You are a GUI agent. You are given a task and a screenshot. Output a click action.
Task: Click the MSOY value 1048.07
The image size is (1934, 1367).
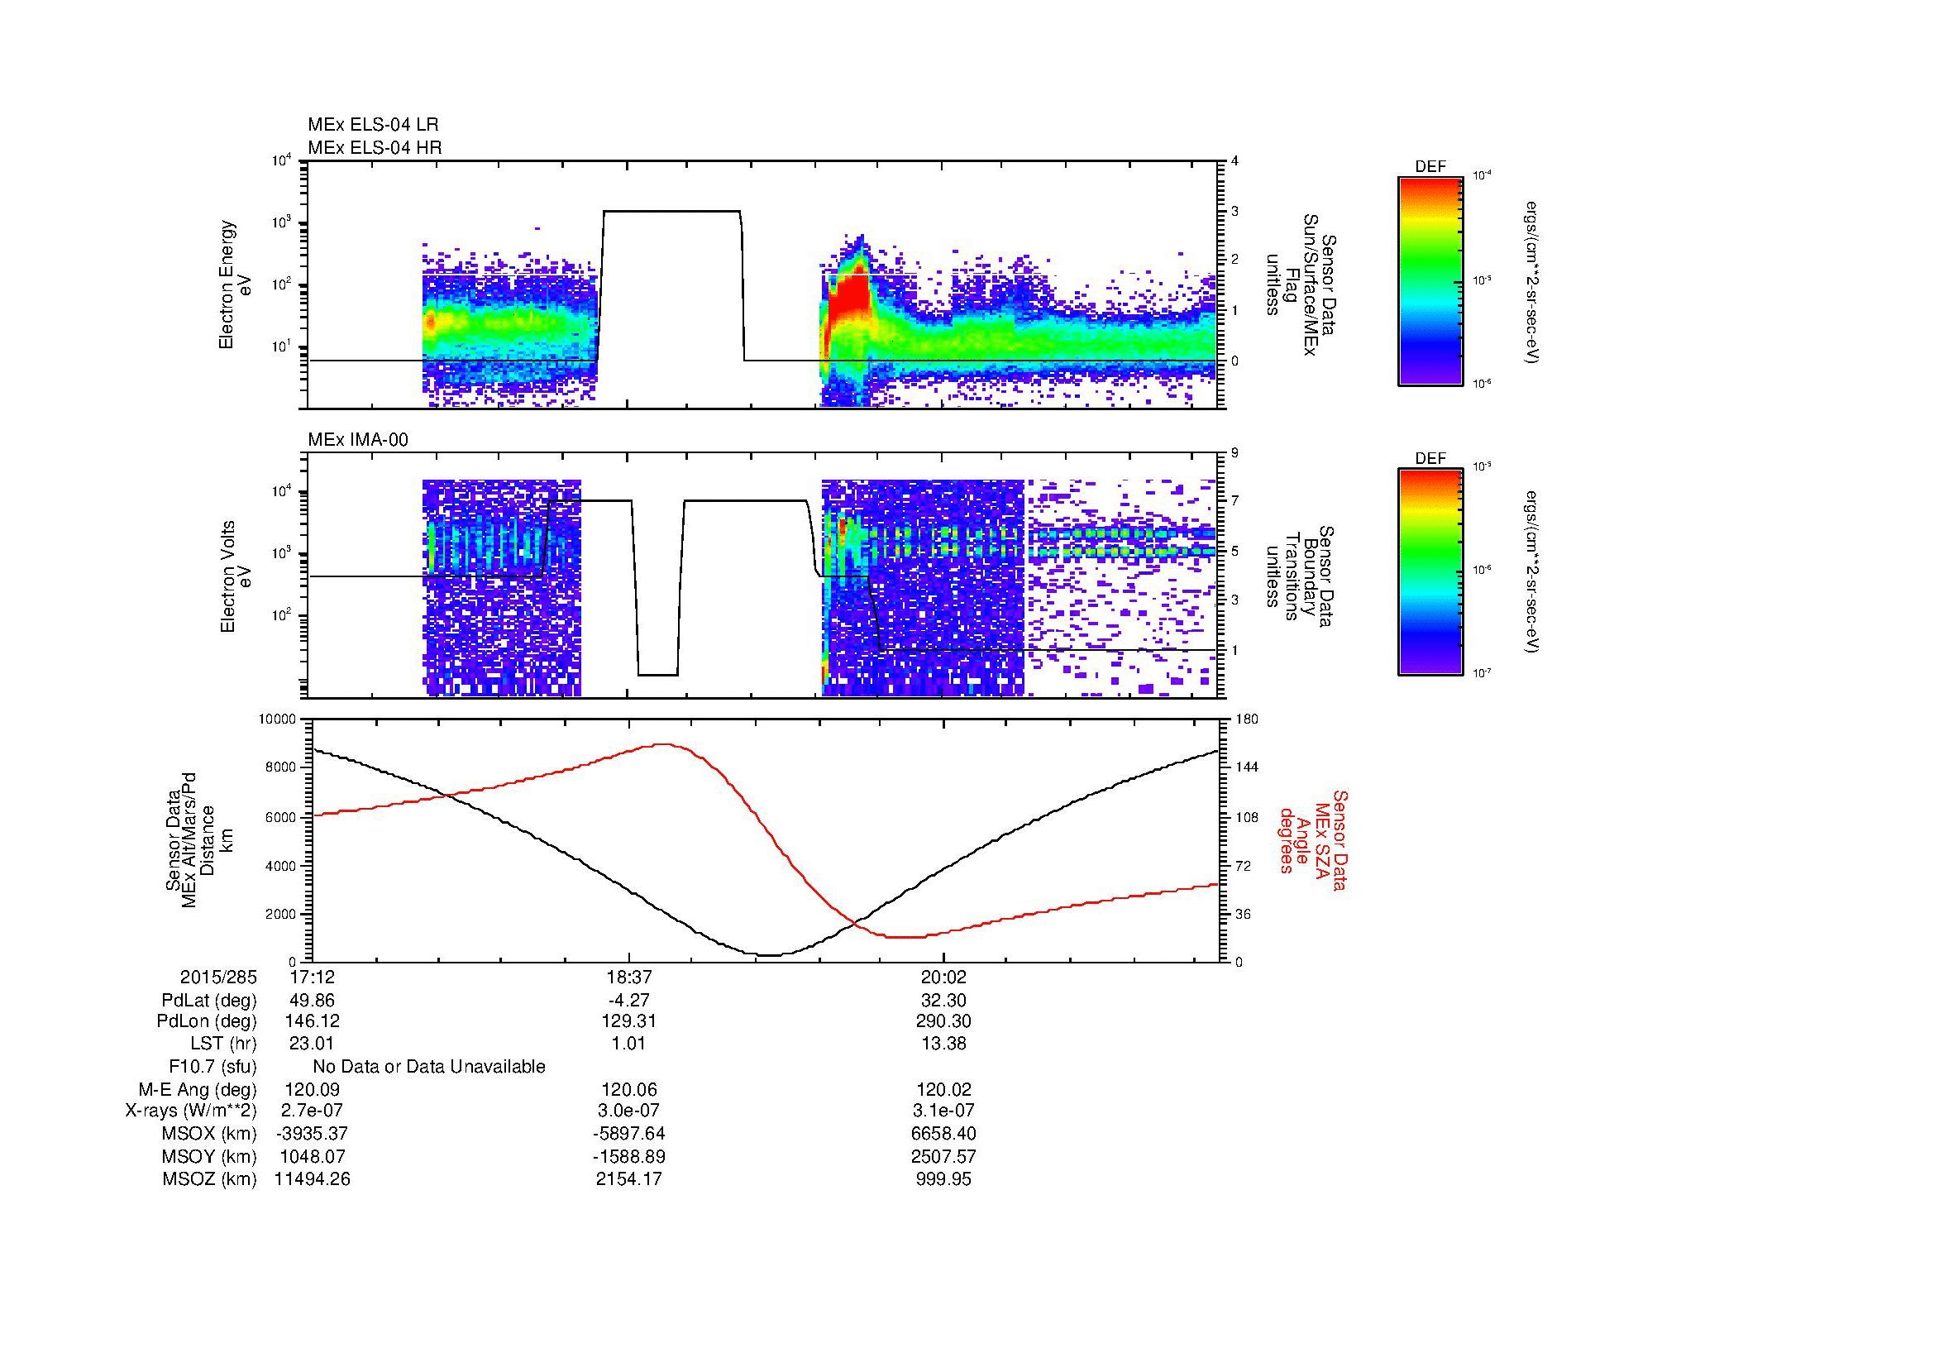(x=313, y=1156)
